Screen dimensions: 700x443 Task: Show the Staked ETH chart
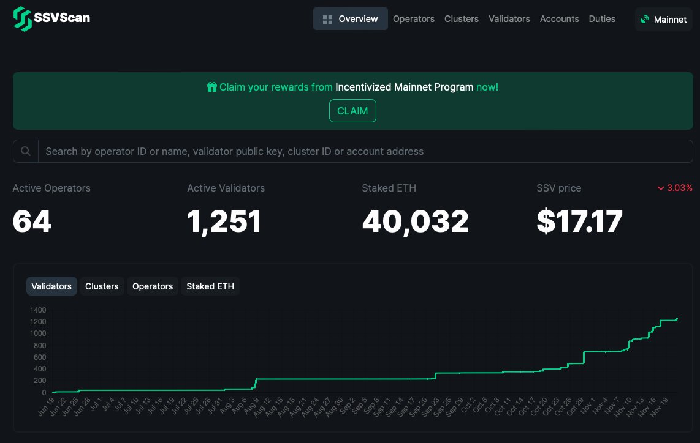pos(210,286)
